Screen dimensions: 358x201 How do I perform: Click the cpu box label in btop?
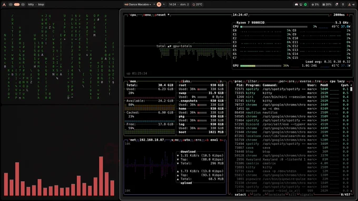(x=133, y=15)
